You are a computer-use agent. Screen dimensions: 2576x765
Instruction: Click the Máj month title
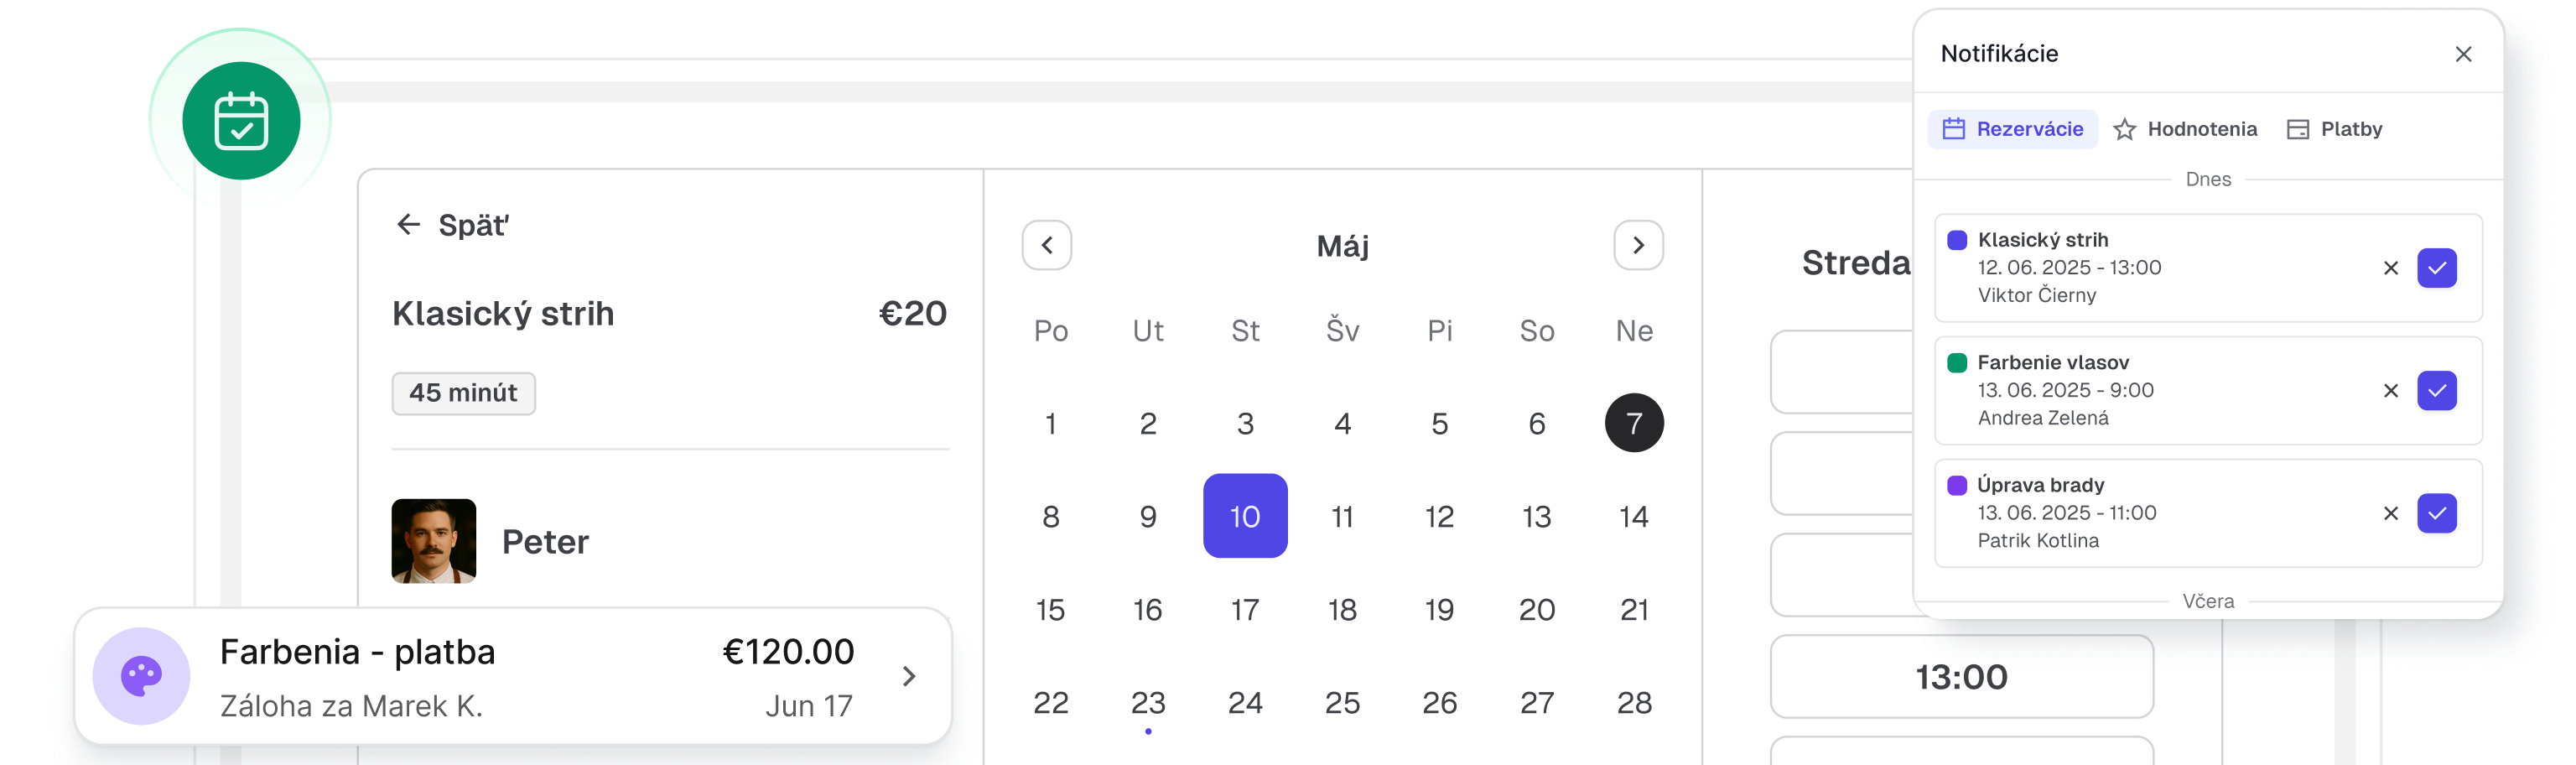pos(1342,246)
